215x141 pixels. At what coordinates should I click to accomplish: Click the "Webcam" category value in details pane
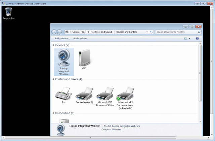(x=117, y=129)
